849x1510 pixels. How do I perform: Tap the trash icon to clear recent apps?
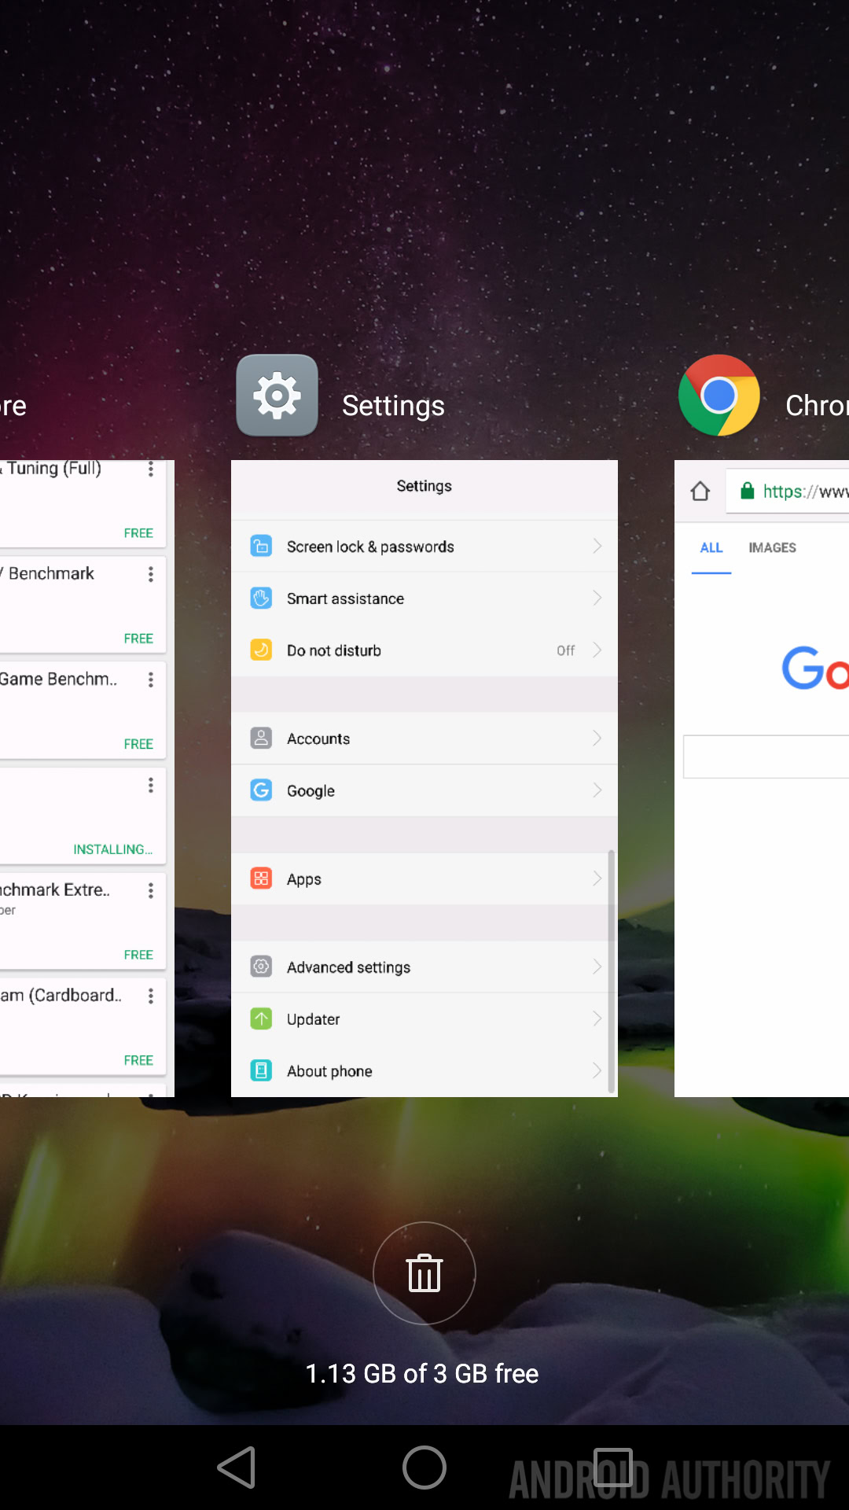[424, 1273]
